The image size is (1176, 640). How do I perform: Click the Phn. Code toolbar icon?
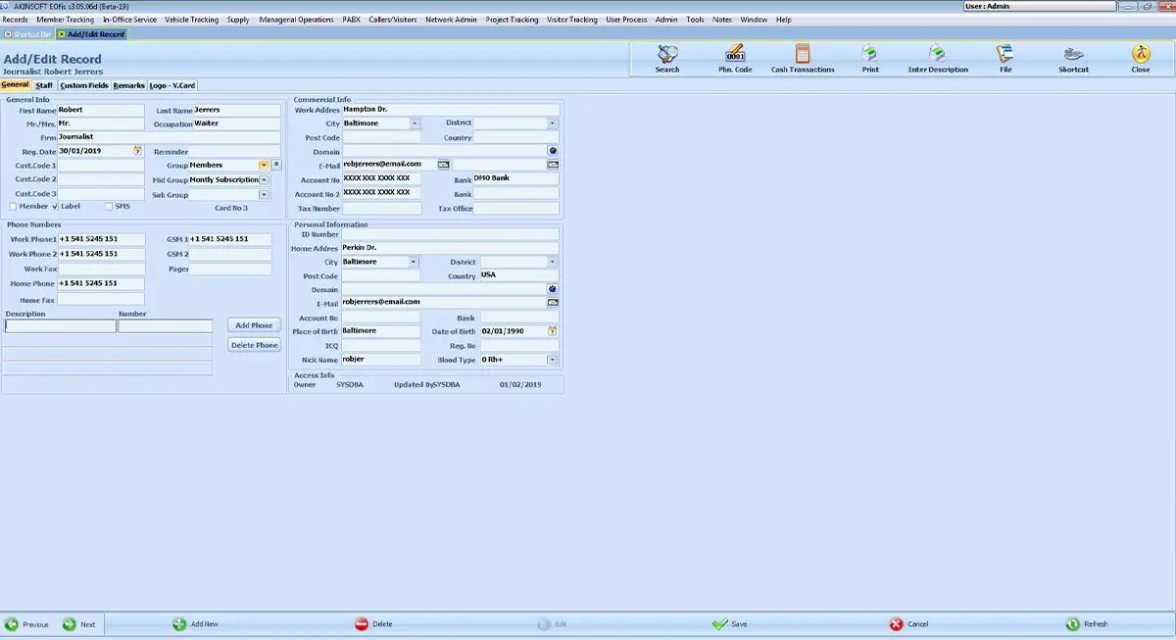pyautogui.click(x=735, y=59)
